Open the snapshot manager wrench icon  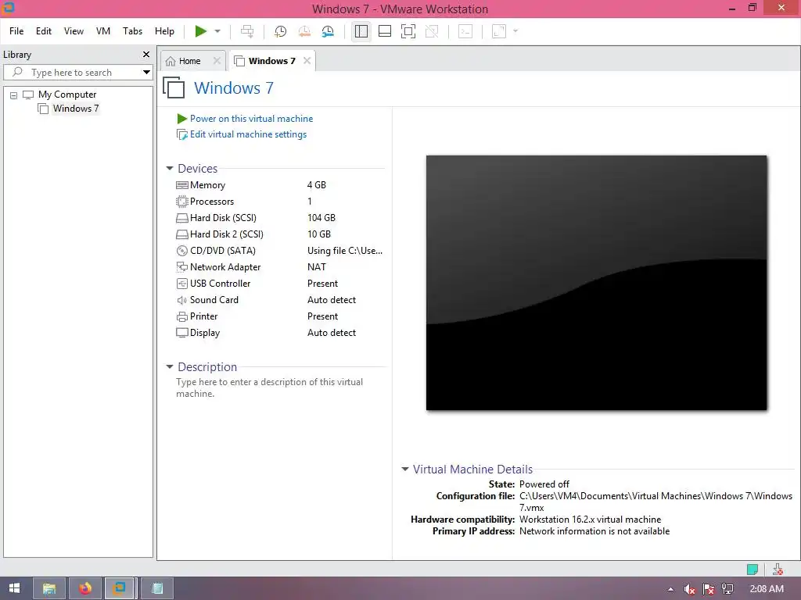(328, 31)
